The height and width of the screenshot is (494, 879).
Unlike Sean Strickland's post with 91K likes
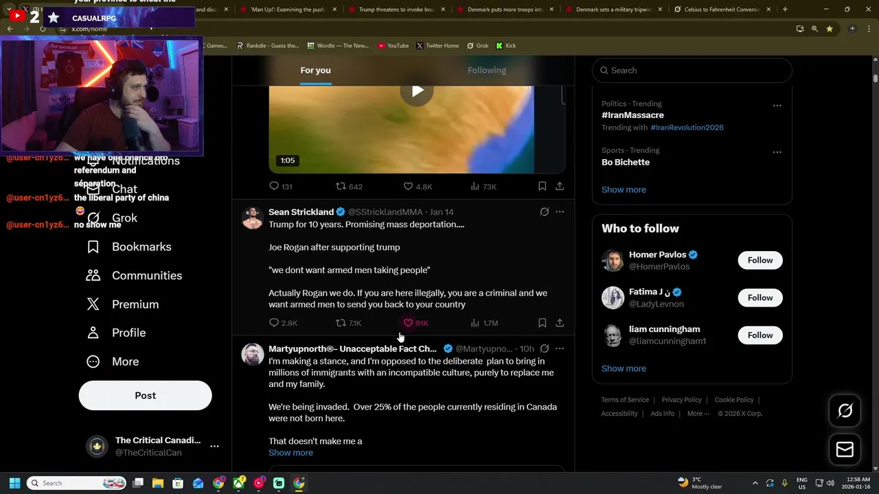tap(415, 323)
